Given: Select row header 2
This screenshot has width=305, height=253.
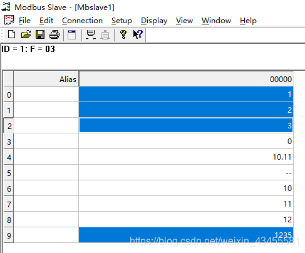Looking at the screenshot, I should [x=9, y=126].
